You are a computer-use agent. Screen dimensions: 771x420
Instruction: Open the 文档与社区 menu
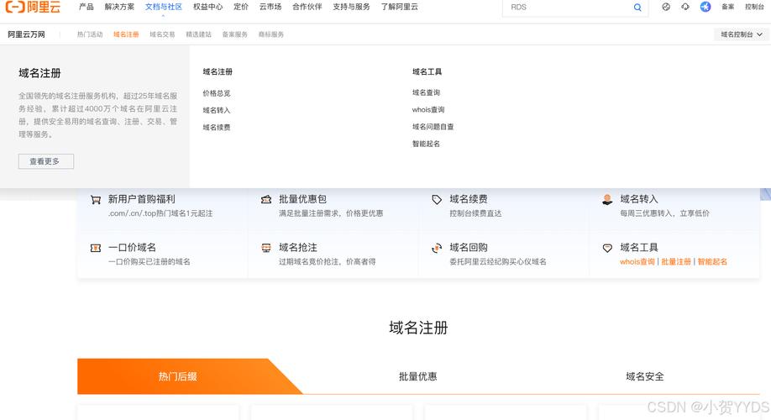[164, 7]
